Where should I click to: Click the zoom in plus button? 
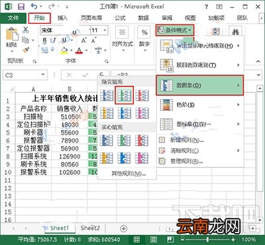pyautogui.click(x=233, y=239)
